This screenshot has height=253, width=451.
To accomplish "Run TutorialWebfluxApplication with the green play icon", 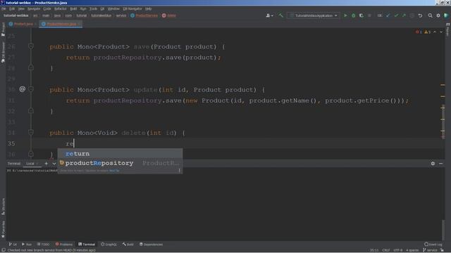I will [x=345, y=15].
